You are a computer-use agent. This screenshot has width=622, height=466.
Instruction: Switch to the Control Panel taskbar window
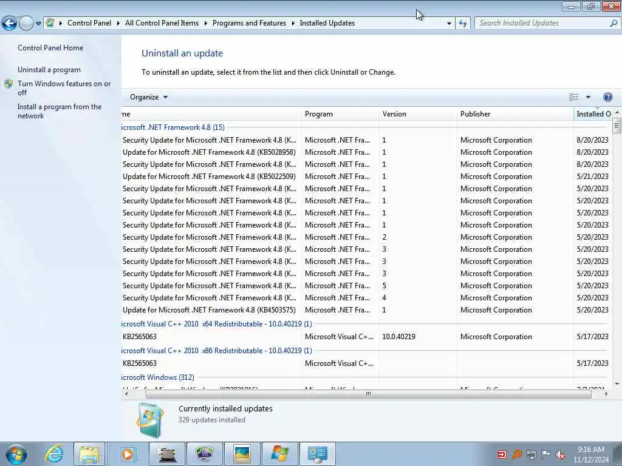(x=318, y=454)
